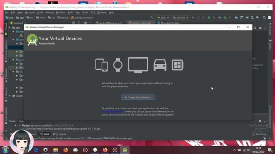Screen dimensions: 275x154
Task: Collapse the MyApp synced successfully node
Action: pos(15,125)
